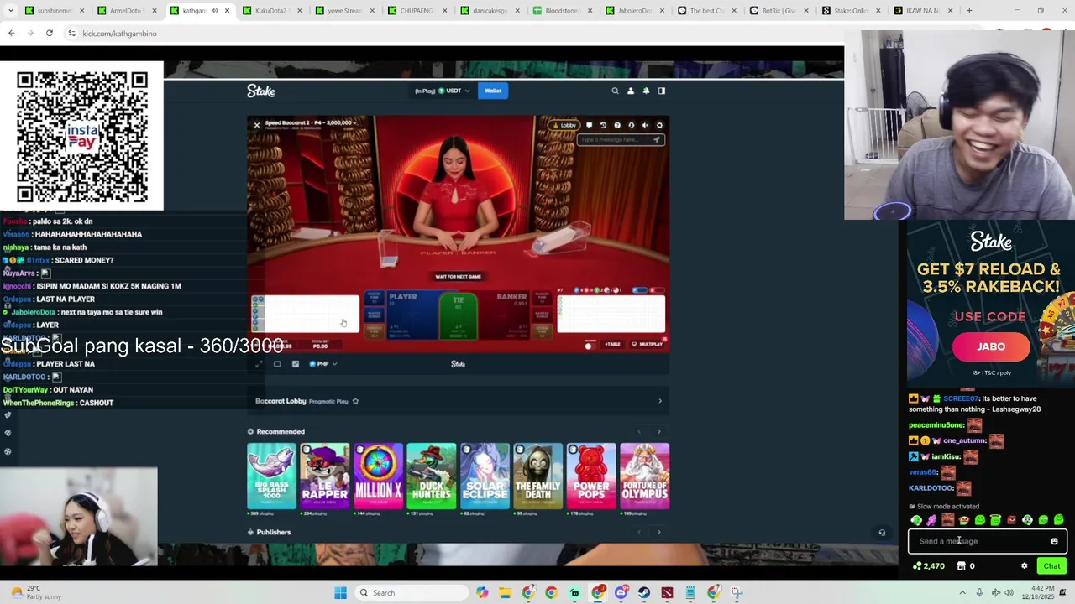Add Baccarat Lobby to favourites star
Screen dimensions: 1075x604
tap(355, 401)
